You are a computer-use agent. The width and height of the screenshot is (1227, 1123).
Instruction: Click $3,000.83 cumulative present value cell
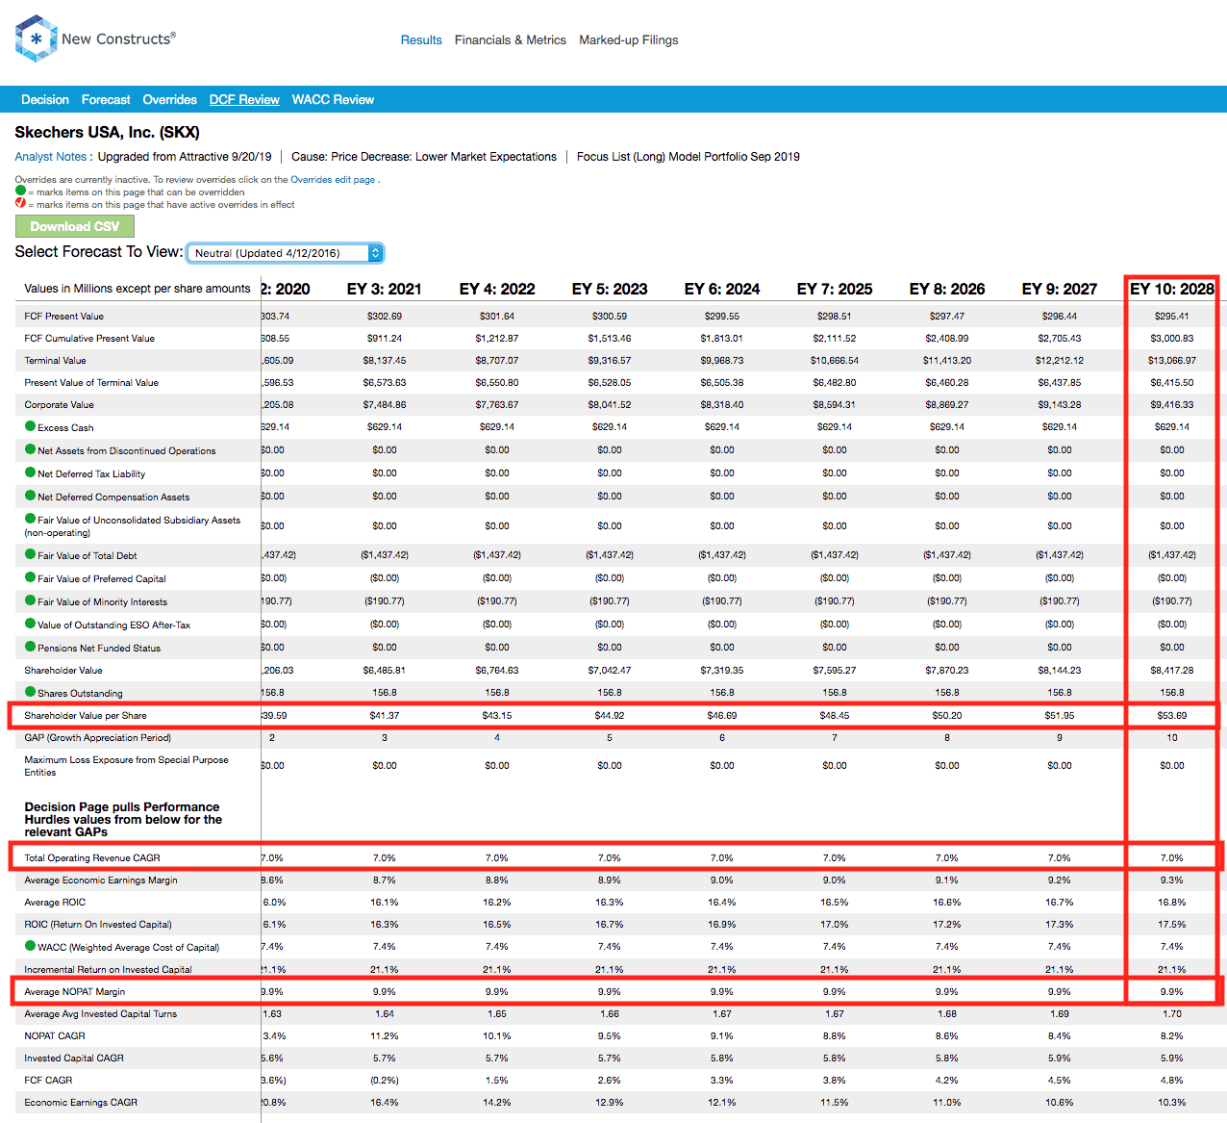pos(1172,338)
